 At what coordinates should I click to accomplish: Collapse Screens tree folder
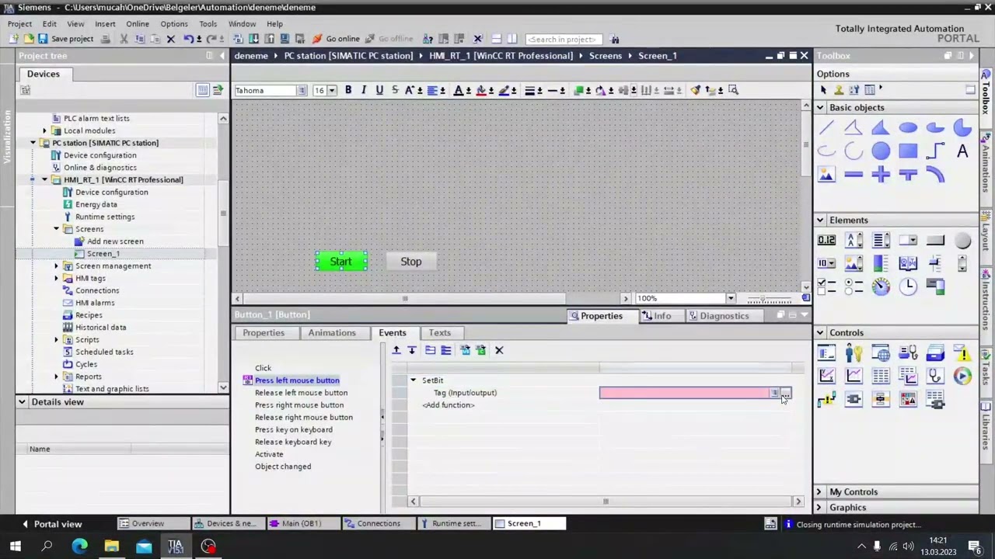point(57,229)
